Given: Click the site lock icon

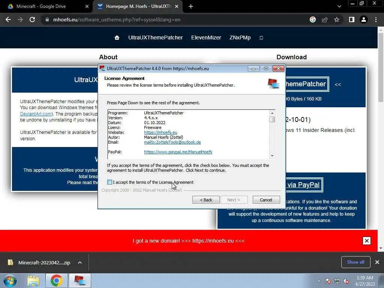Looking at the screenshot, I should tap(47, 19).
